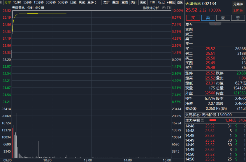Click the 主力净额 label
This screenshot has height=162, width=246.
coord(193,120)
